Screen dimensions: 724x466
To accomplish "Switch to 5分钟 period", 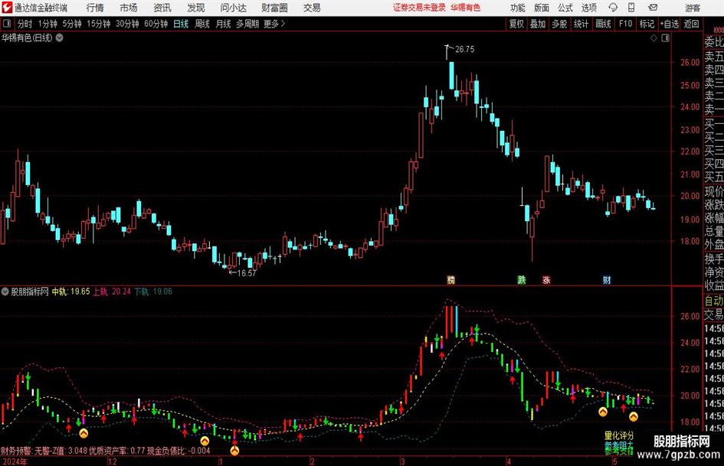I will pyautogui.click(x=72, y=24).
